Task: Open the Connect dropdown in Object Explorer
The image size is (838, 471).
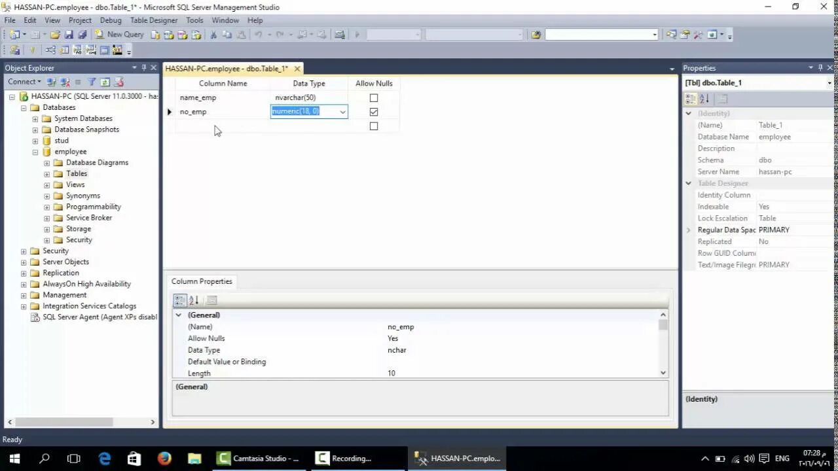Action: 24,82
